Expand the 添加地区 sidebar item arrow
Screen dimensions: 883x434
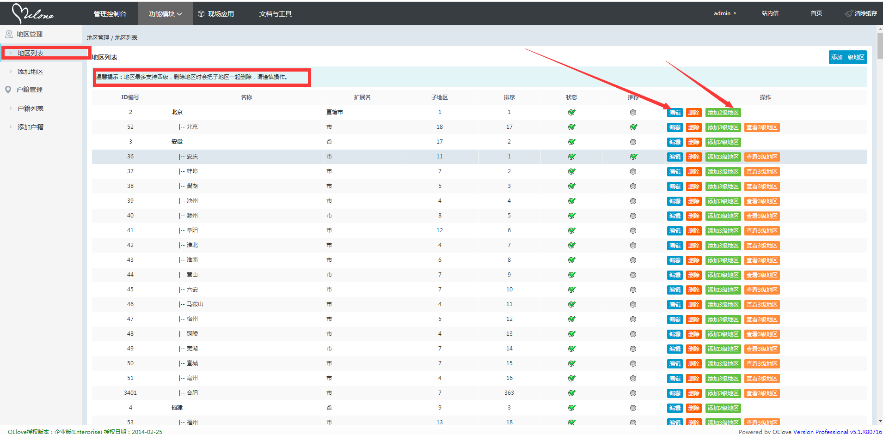pos(11,72)
